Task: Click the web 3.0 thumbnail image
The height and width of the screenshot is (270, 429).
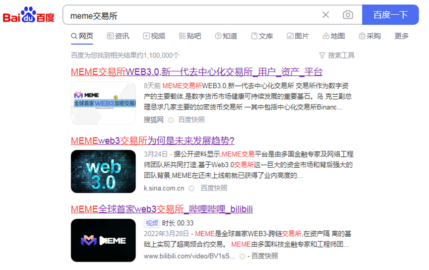Action: (x=103, y=171)
